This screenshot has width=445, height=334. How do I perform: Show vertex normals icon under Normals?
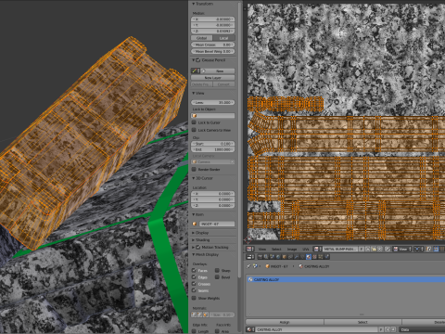194,315
